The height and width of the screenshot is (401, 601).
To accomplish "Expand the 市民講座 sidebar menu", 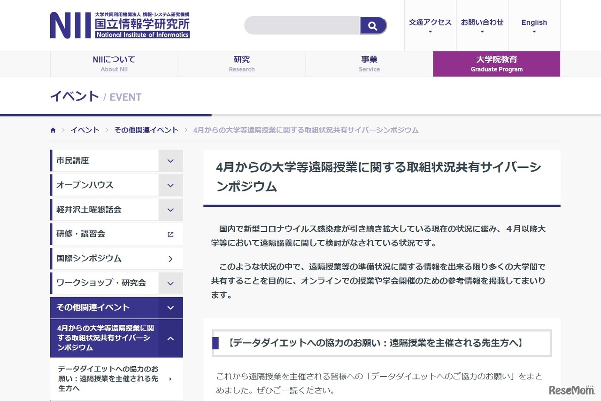I will [170, 160].
